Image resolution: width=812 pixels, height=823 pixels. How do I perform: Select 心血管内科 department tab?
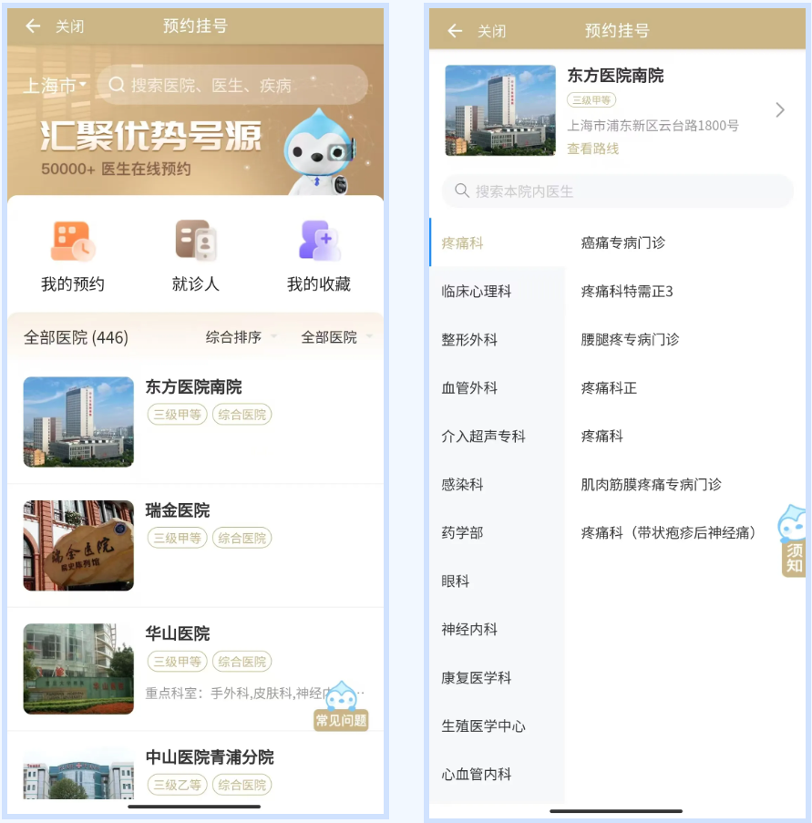(x=477, y=775)
